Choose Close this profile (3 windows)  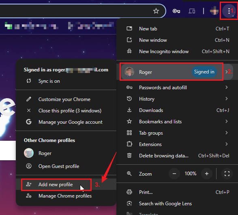pos(66,110)
